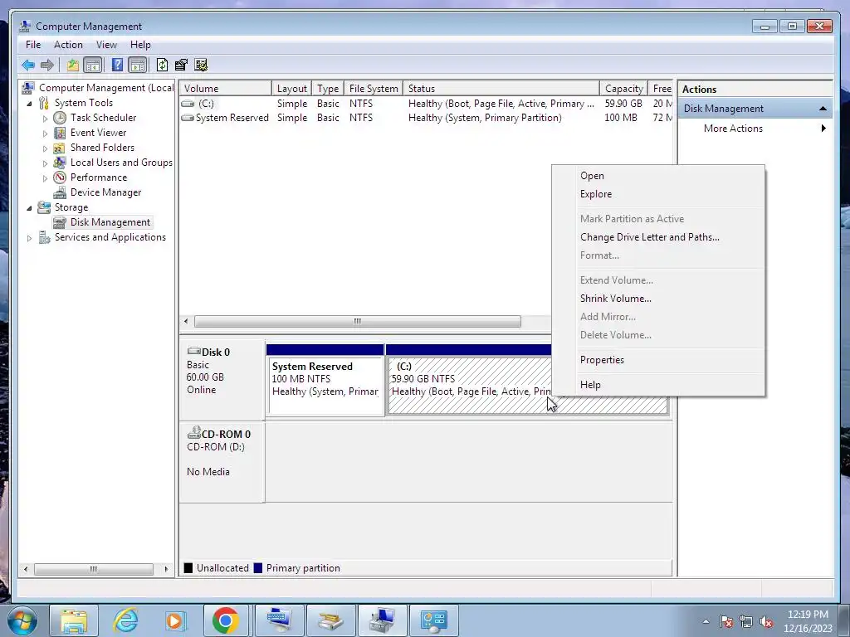
Task: Collapse the System Tools tree node
Action: point(29,103)
